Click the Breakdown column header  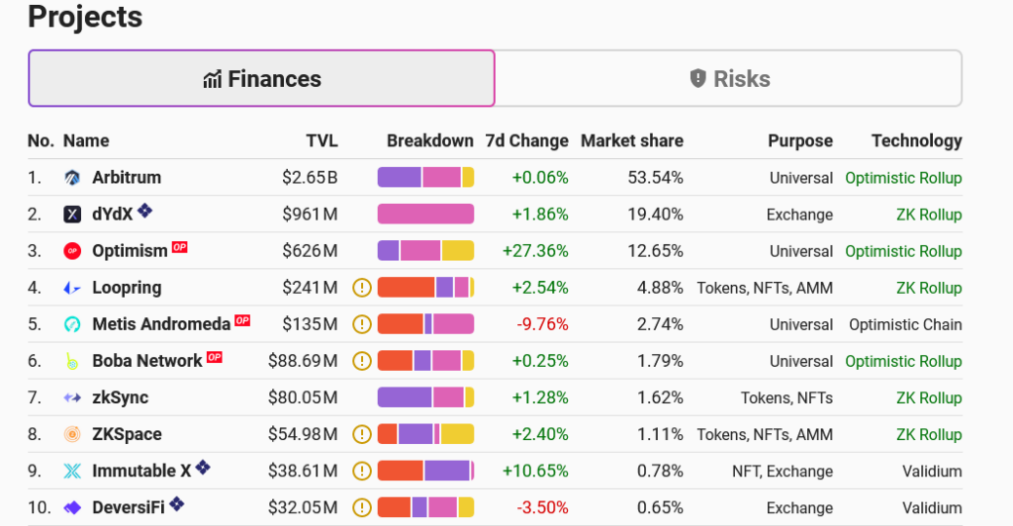(430, 140)
